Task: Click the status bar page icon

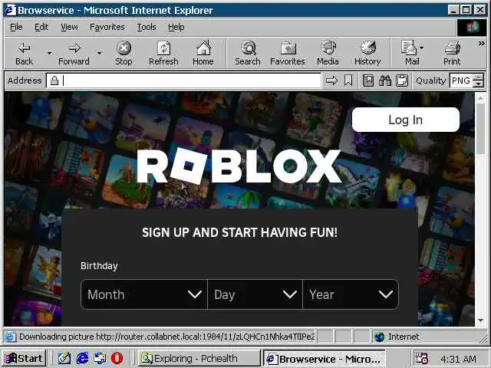Action: click(x=10, y=337)
